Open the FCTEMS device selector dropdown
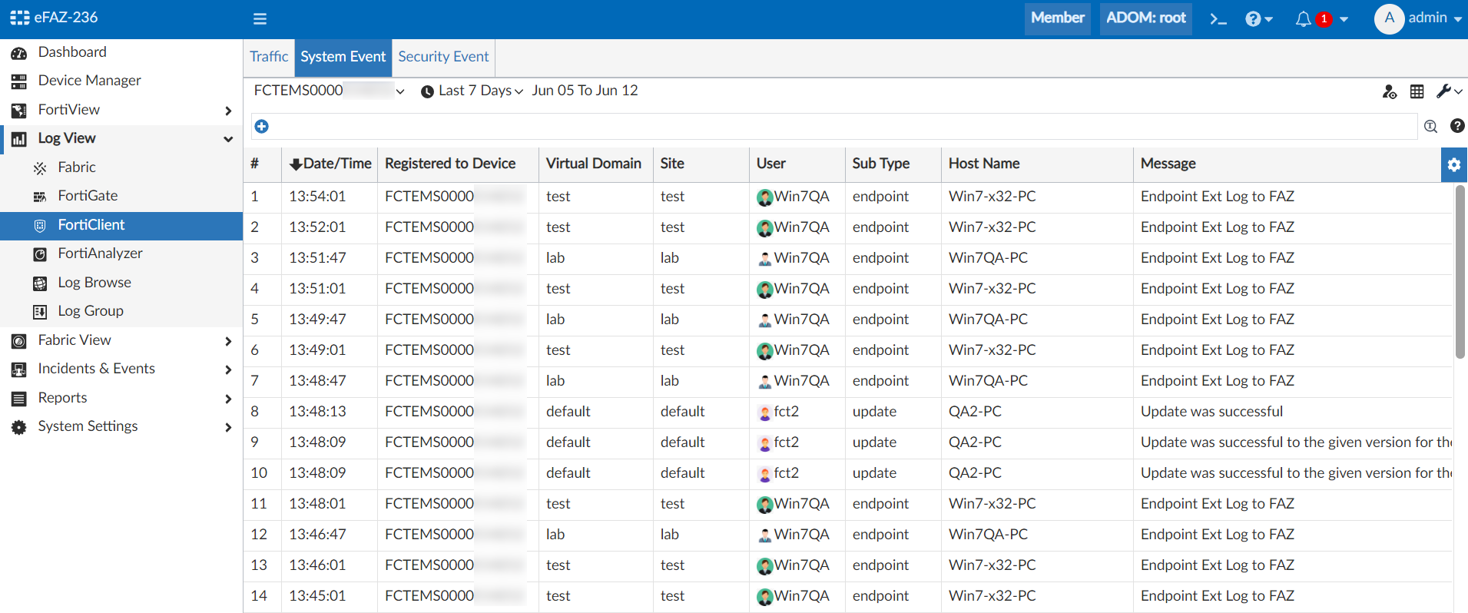The image size is (1468, 613). pyautogui.click(x=329, y=91)
